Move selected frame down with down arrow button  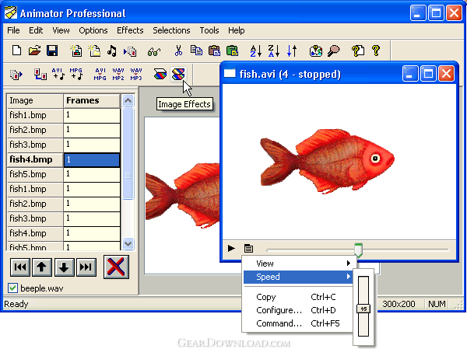pos(64,267)
